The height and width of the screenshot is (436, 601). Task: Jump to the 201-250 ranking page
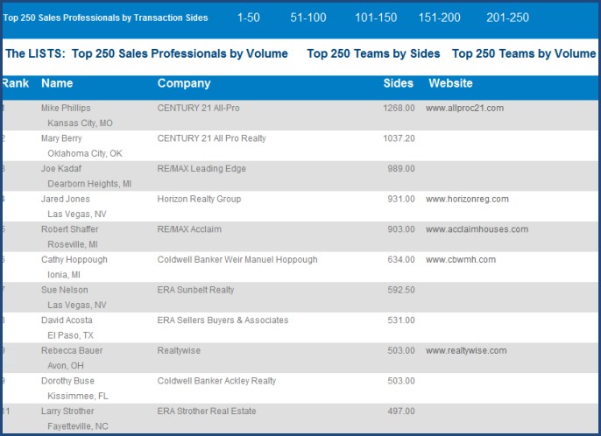pos(507,18)
